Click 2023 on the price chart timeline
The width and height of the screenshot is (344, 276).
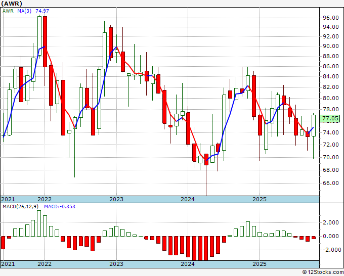[116, 199]
